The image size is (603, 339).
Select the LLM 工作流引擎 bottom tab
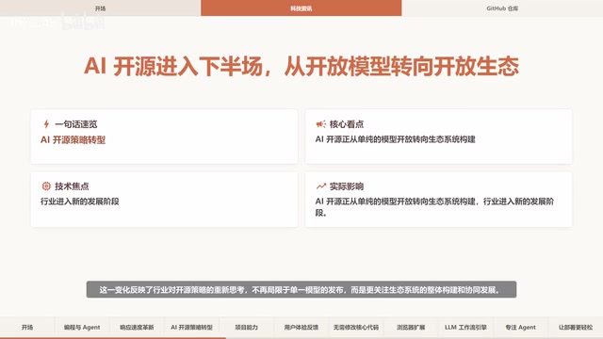pyautogui.click(x=465, y=327)
